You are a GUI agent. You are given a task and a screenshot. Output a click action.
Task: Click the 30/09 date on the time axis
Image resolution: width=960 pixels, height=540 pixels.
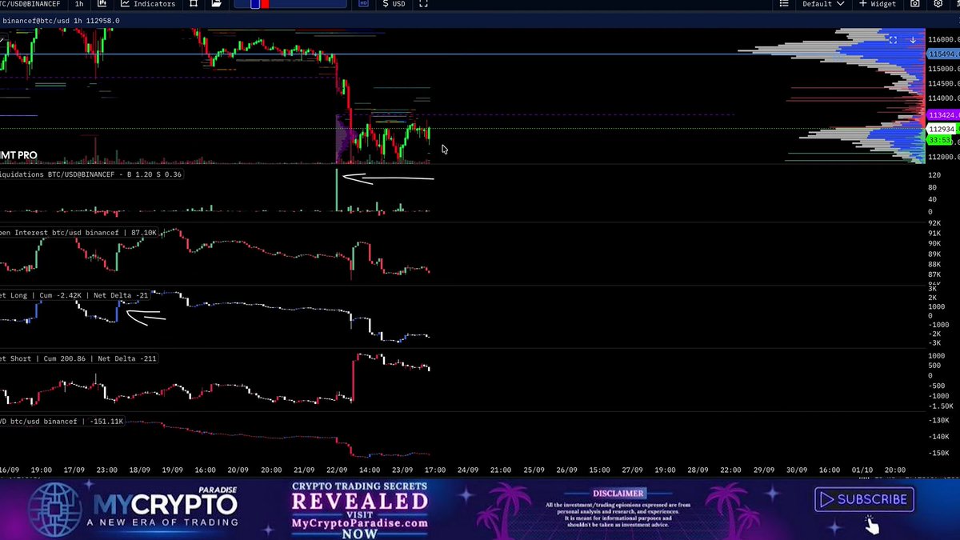[796, 470]
